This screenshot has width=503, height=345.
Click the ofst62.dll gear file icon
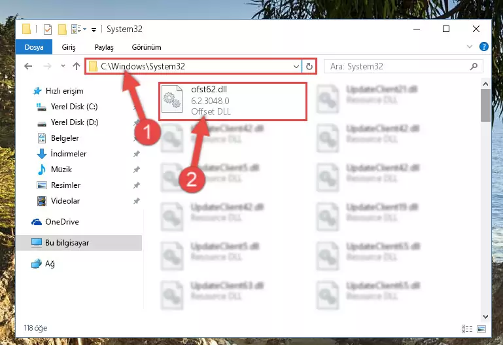pyautogui.click(x=172, y=99)
